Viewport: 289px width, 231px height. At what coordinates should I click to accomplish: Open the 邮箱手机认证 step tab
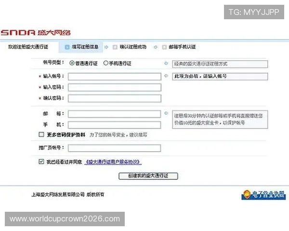click(x=179, y=47)
